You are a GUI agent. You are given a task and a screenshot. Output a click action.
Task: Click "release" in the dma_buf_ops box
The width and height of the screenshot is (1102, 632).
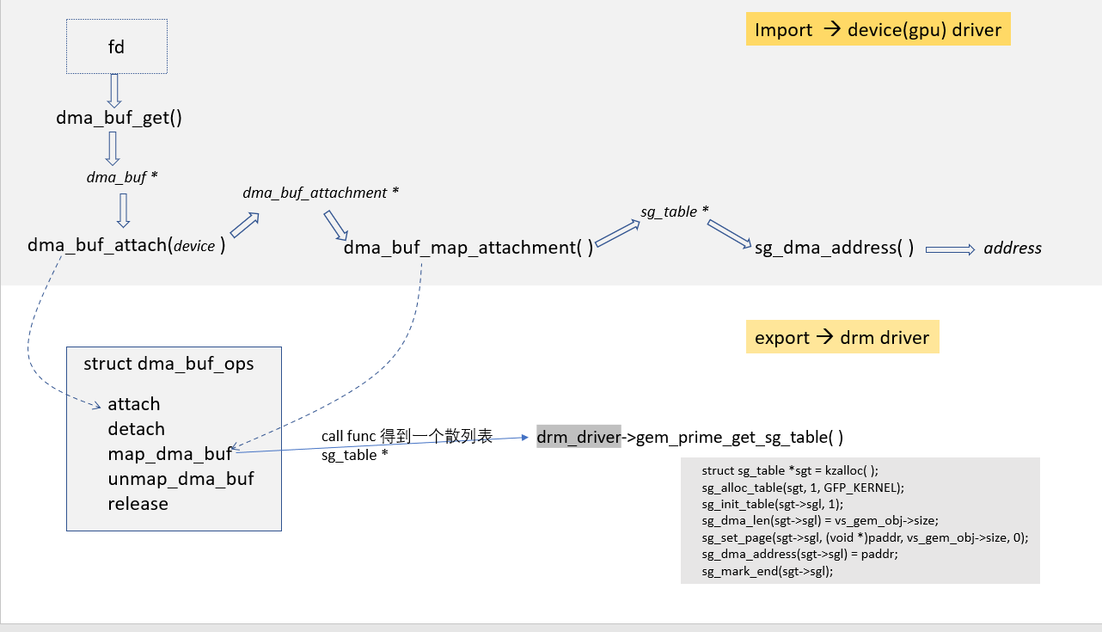138,503
